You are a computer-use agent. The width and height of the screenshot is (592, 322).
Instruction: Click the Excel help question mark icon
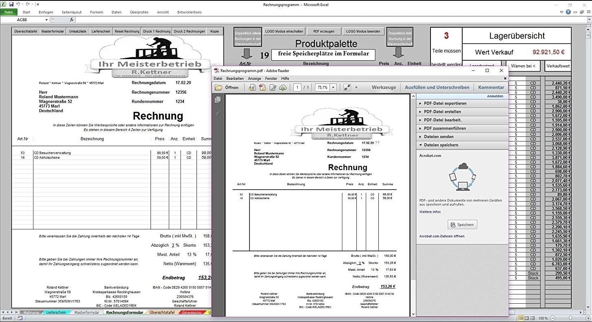pos(568,12)
